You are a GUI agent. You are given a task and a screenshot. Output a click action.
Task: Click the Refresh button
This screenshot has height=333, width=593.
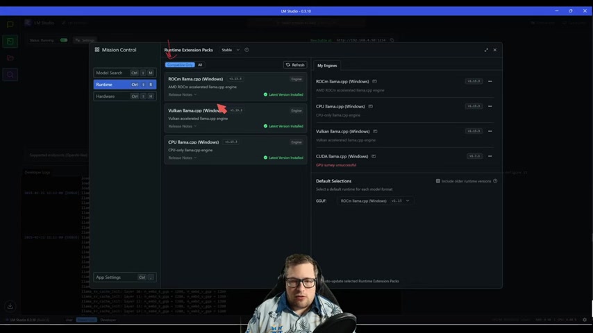coord(295,65)
